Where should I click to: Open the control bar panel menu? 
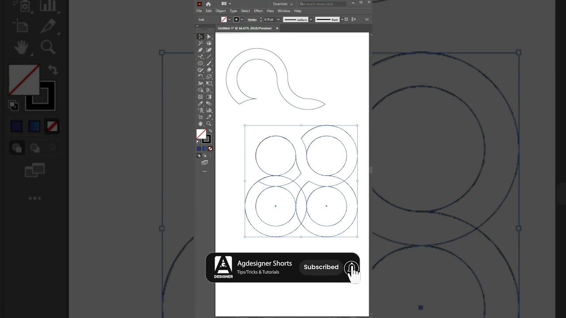(367, 19)
